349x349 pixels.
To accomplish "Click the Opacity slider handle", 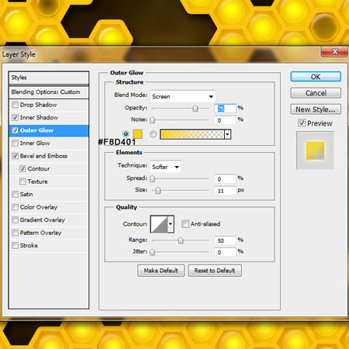I will click(x=195, y=109).
